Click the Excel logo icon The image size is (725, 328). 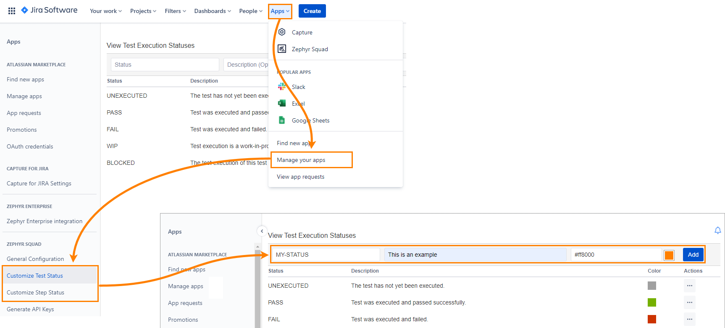coord(282,103)
